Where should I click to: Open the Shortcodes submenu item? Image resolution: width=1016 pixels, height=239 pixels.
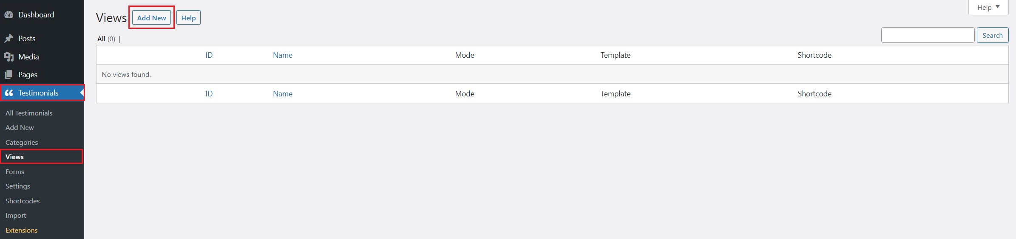[23, 201]
